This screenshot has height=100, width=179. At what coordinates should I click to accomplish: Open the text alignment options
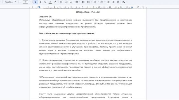[77, 2]
